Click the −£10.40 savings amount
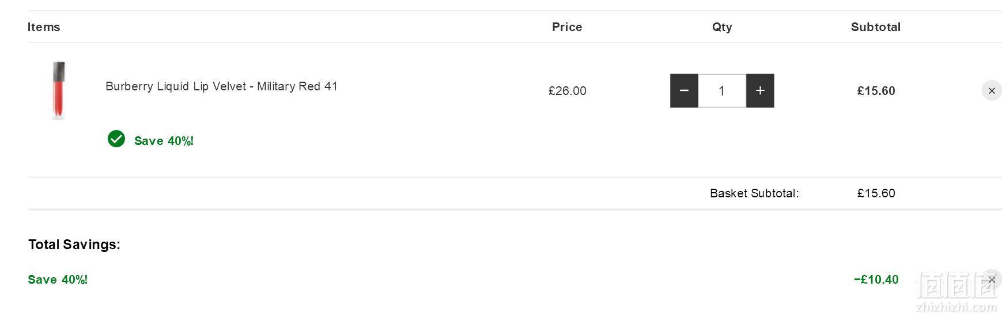 [x=876, y=280]
